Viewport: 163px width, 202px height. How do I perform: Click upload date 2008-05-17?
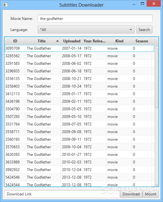coord(72,56)
